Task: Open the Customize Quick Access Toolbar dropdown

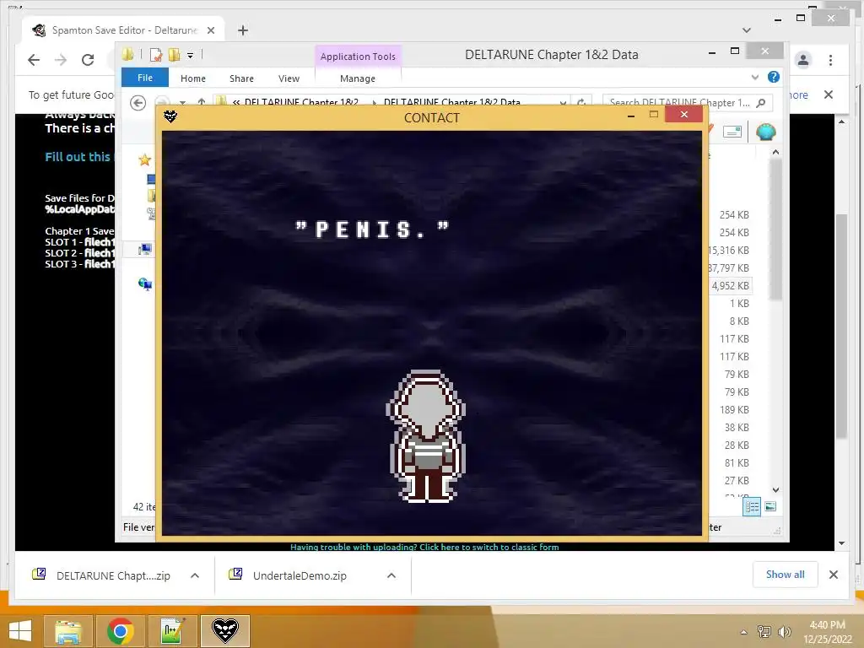Action: (190, 55)
